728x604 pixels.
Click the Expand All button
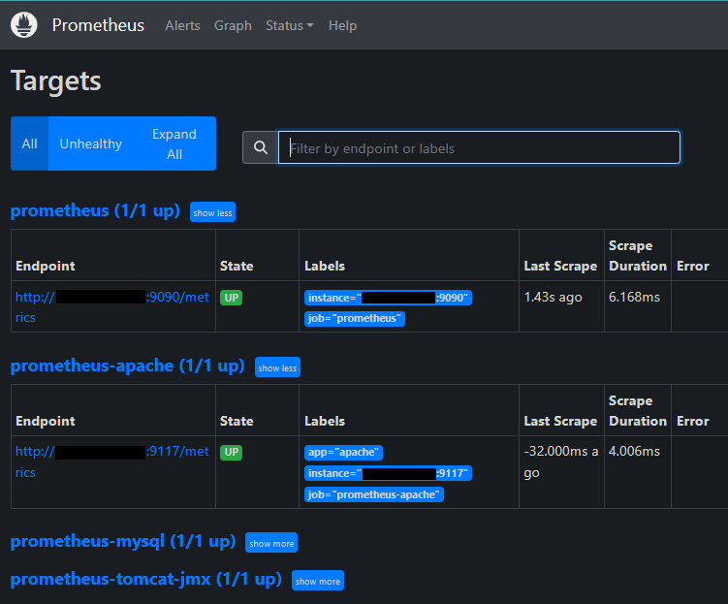[x=174, y=143]
